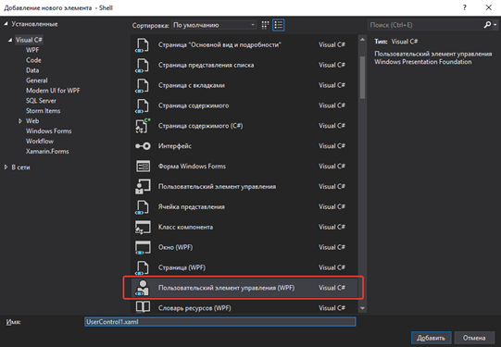Image resolution: width=501 pixels, height=347 pixels.
Task: Switch to small icons list view
Action: [279, 25]
